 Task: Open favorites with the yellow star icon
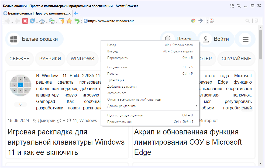pos(69,21)
